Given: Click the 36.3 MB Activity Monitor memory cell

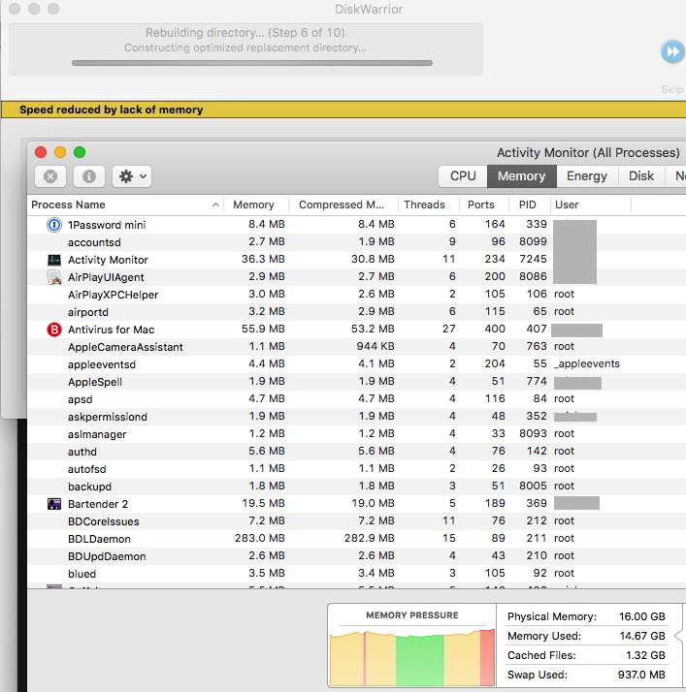Looking at the screenshot, I should [263, 260].
